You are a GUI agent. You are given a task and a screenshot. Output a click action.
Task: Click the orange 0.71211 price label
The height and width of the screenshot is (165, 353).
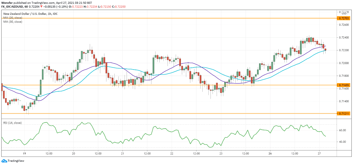click(344, 113)
